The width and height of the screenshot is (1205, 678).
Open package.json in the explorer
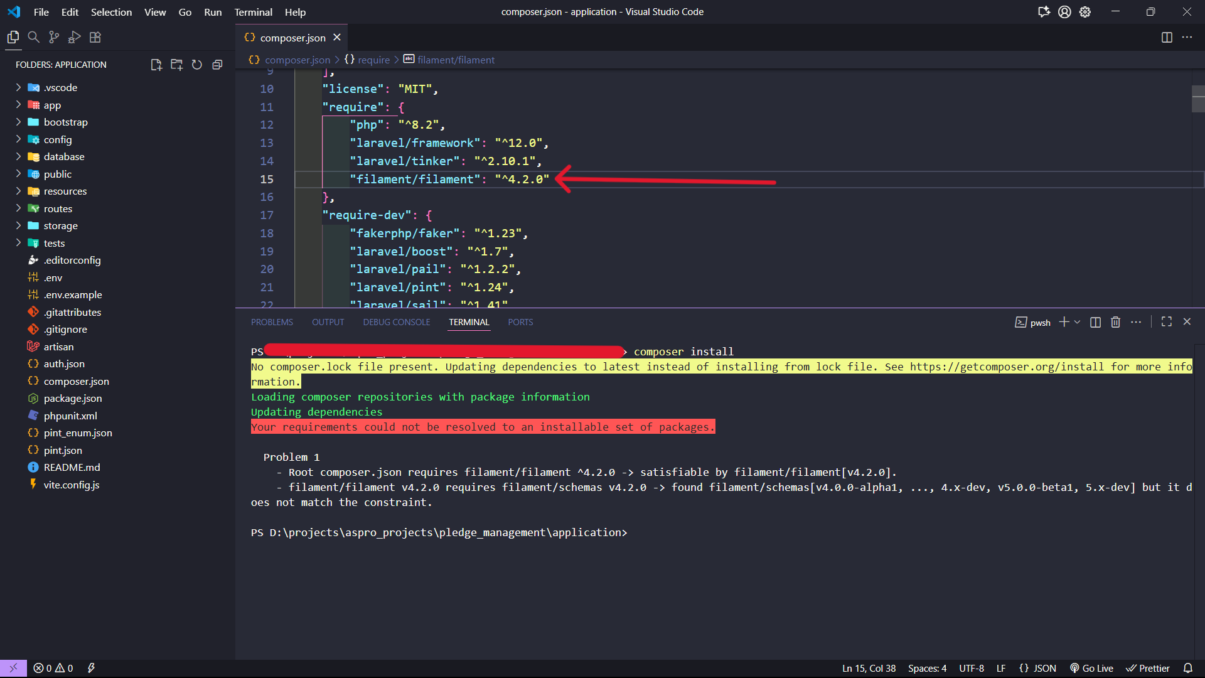(x=73, y=399)
